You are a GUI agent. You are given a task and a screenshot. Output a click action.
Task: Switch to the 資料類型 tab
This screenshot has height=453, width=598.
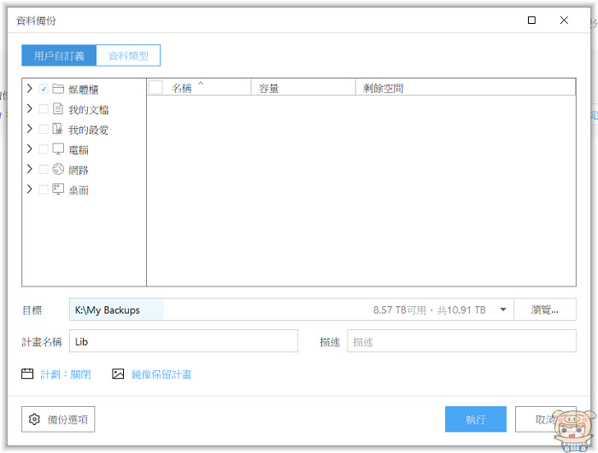click(128, 56)
